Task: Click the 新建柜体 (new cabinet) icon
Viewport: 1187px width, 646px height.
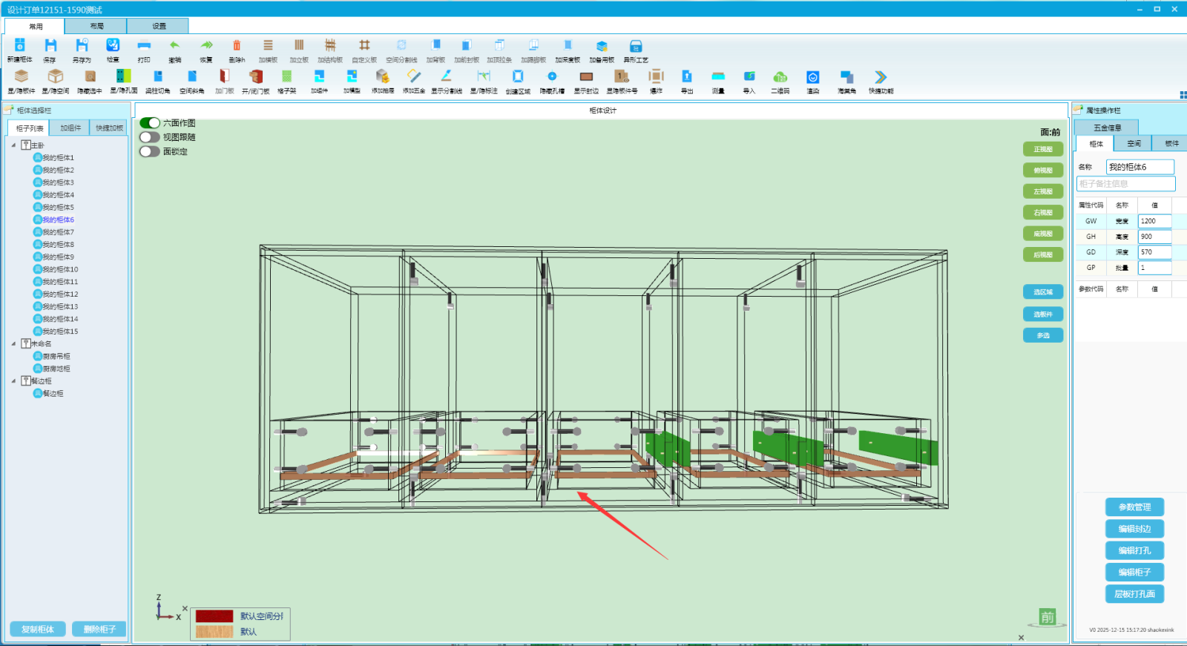Action: click(20, 46)
